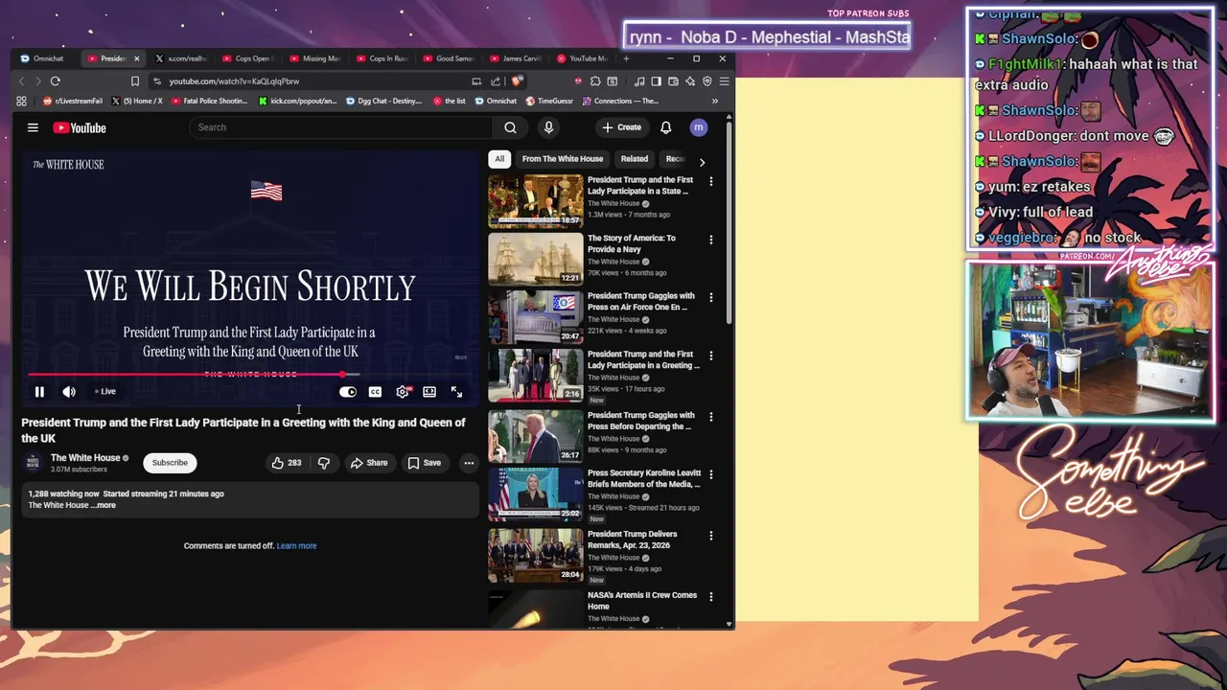
Task: Switch to Good Samaritan browser tab
Action: pos(451,58)
